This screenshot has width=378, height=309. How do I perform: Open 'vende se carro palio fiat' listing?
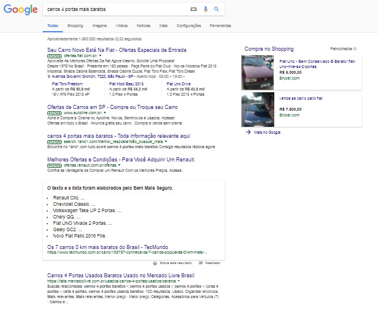301,99
